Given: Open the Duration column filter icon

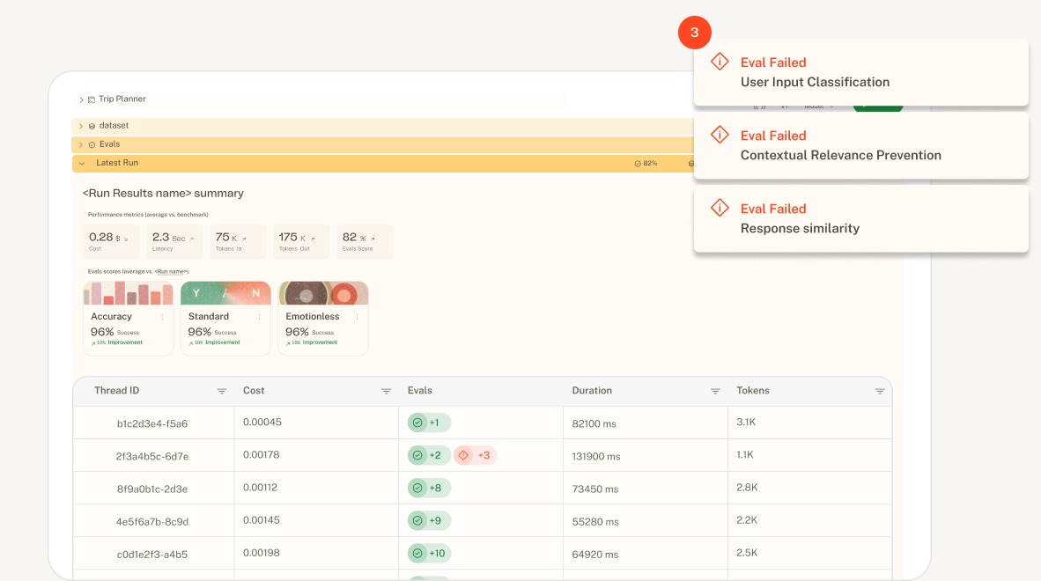Looking at the screenshot, I should coord(715,391).
